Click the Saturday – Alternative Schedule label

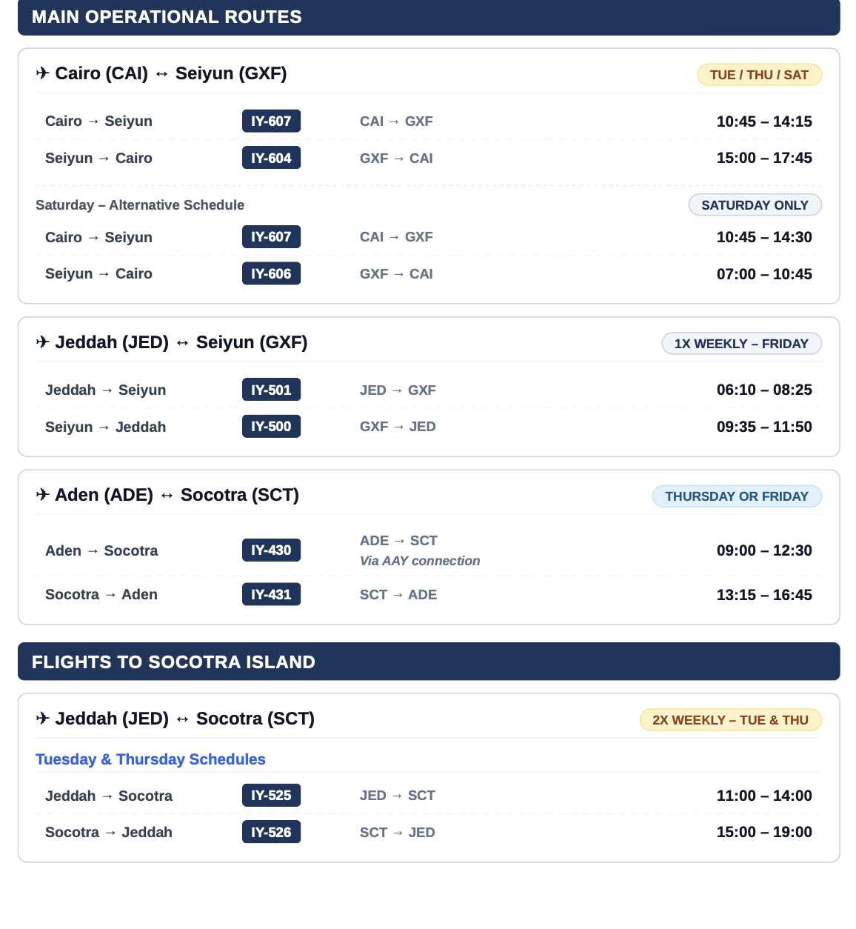[x=140, y=205]
